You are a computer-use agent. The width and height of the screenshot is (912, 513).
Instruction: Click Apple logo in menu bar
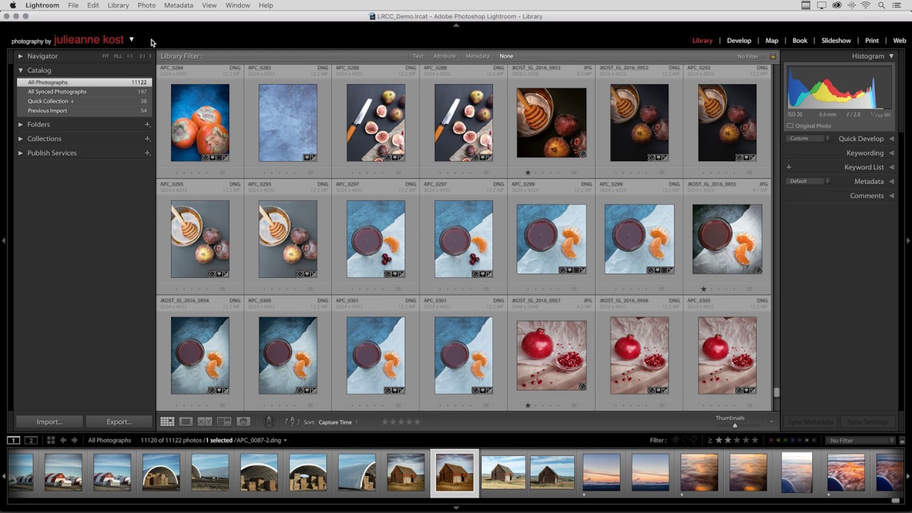tap(13, 5)
